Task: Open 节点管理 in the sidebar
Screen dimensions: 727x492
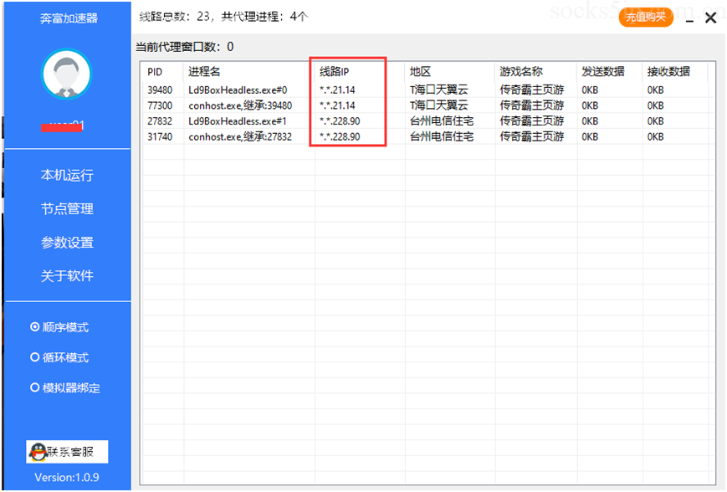Action: pos(67,209)
